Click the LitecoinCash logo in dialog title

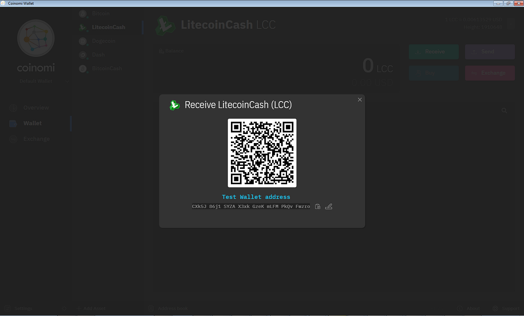pyautogui.click(x=174, y=105)
